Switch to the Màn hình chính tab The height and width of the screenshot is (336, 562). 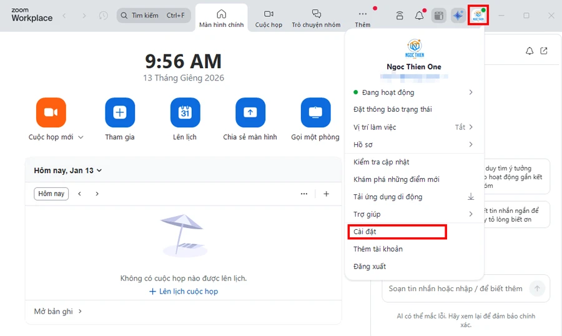click(x=222, y=18)
